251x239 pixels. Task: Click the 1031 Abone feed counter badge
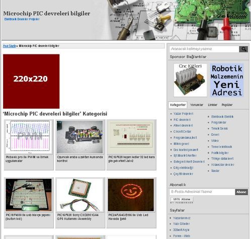[182, 199]
